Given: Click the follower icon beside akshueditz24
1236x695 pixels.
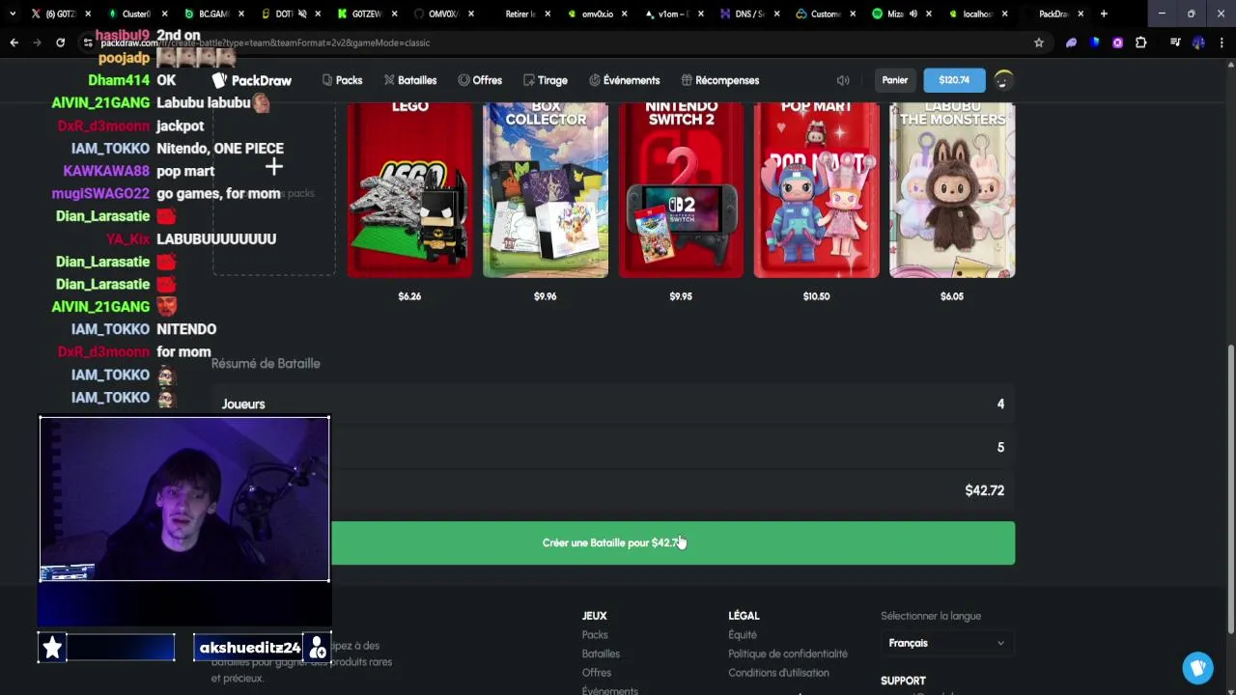Looking at the screenshot, I should (x=317, y=648).
